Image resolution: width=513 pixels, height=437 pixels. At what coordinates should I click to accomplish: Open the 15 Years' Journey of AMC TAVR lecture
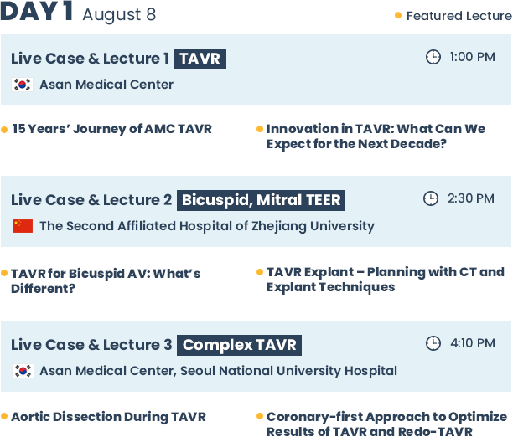(111, 129)
